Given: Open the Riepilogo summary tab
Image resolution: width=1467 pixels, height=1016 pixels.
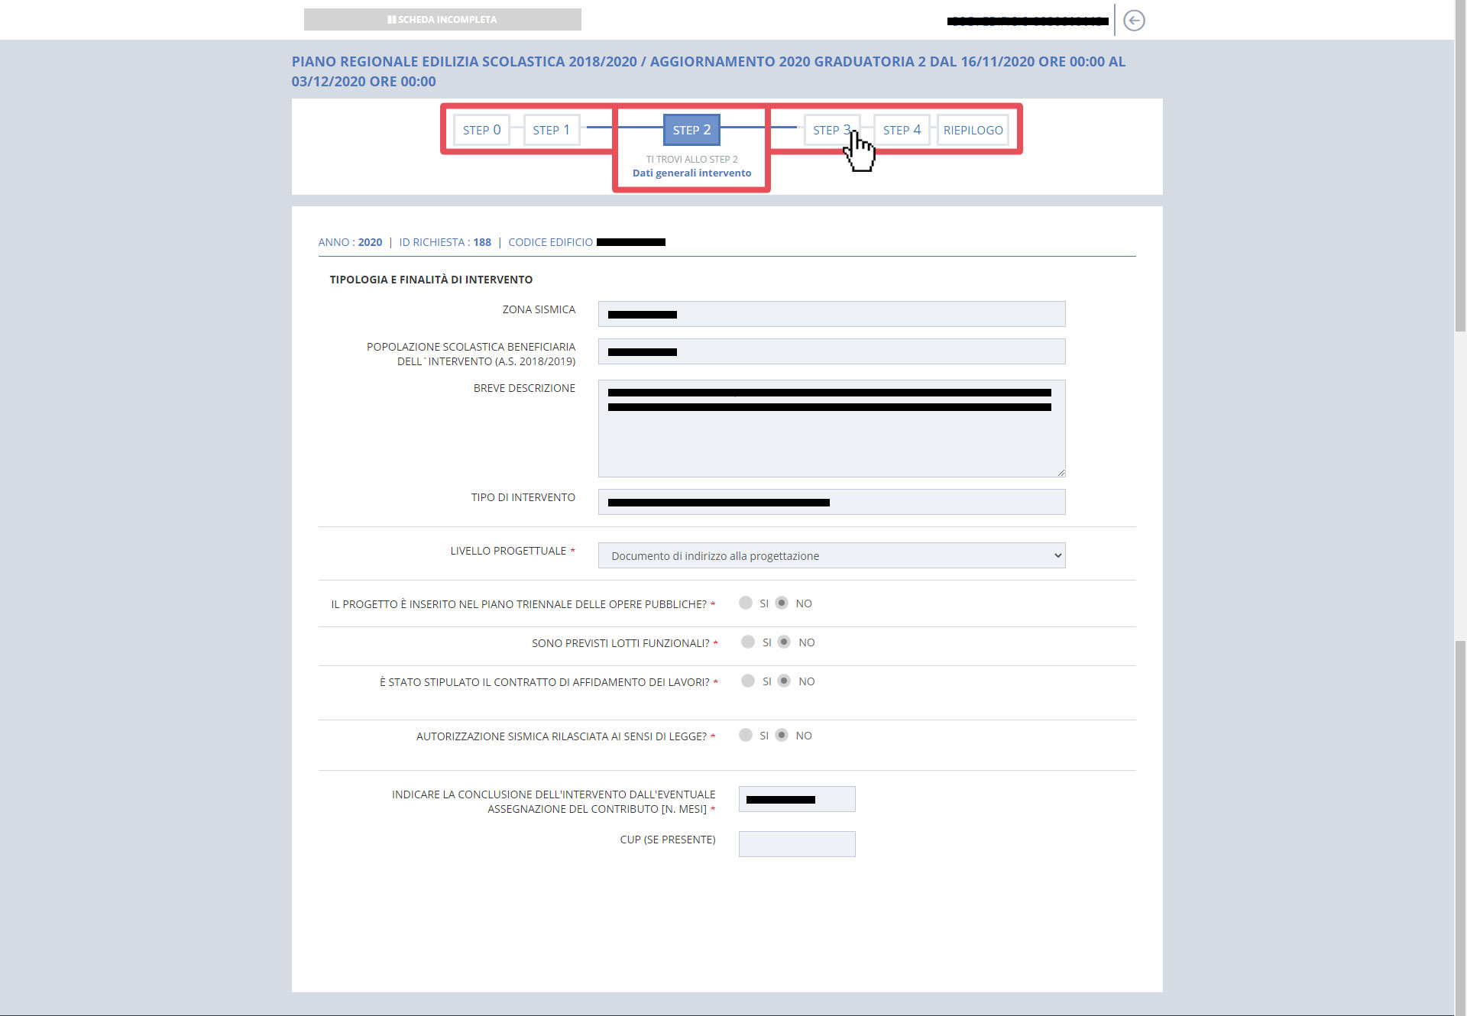Looking at the screenshot, I should click(x=973, y=130).
